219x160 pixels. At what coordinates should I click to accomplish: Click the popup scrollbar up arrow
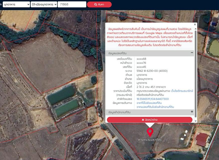click(x=195, y=29)
